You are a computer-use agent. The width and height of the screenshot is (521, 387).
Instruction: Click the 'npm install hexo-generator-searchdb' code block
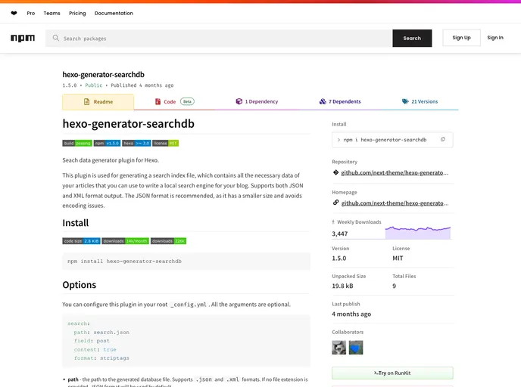coord(186,262)
